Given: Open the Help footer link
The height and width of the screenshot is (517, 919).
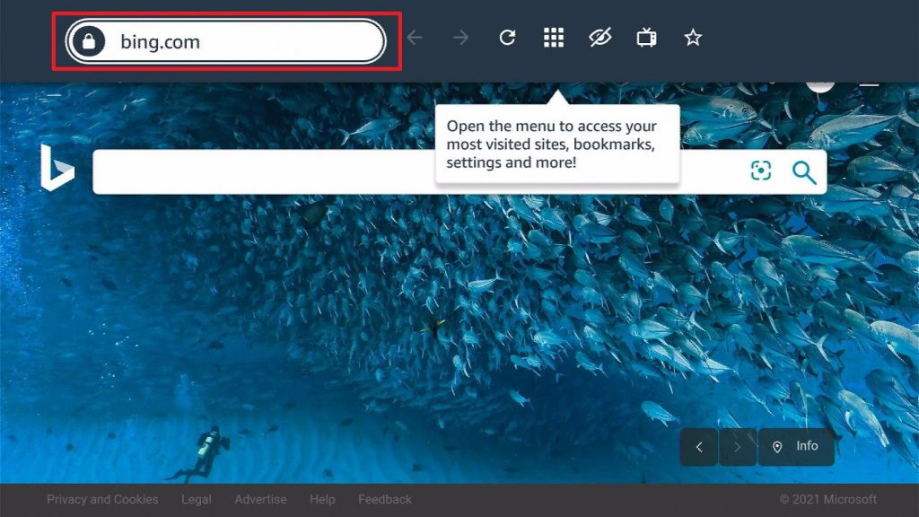Looking at the screenshot, I should tap(322, 499).
